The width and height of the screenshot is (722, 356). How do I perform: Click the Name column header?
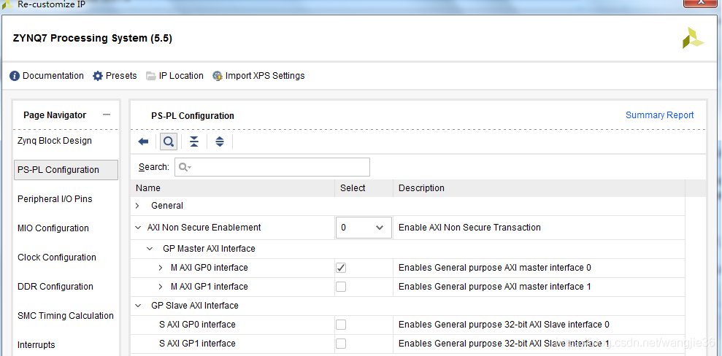click(233, 188)
